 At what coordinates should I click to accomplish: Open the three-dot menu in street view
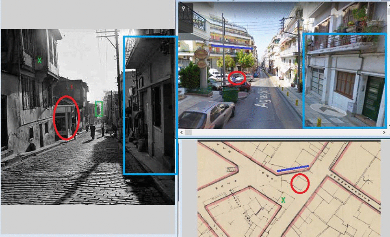click(189, 8)
